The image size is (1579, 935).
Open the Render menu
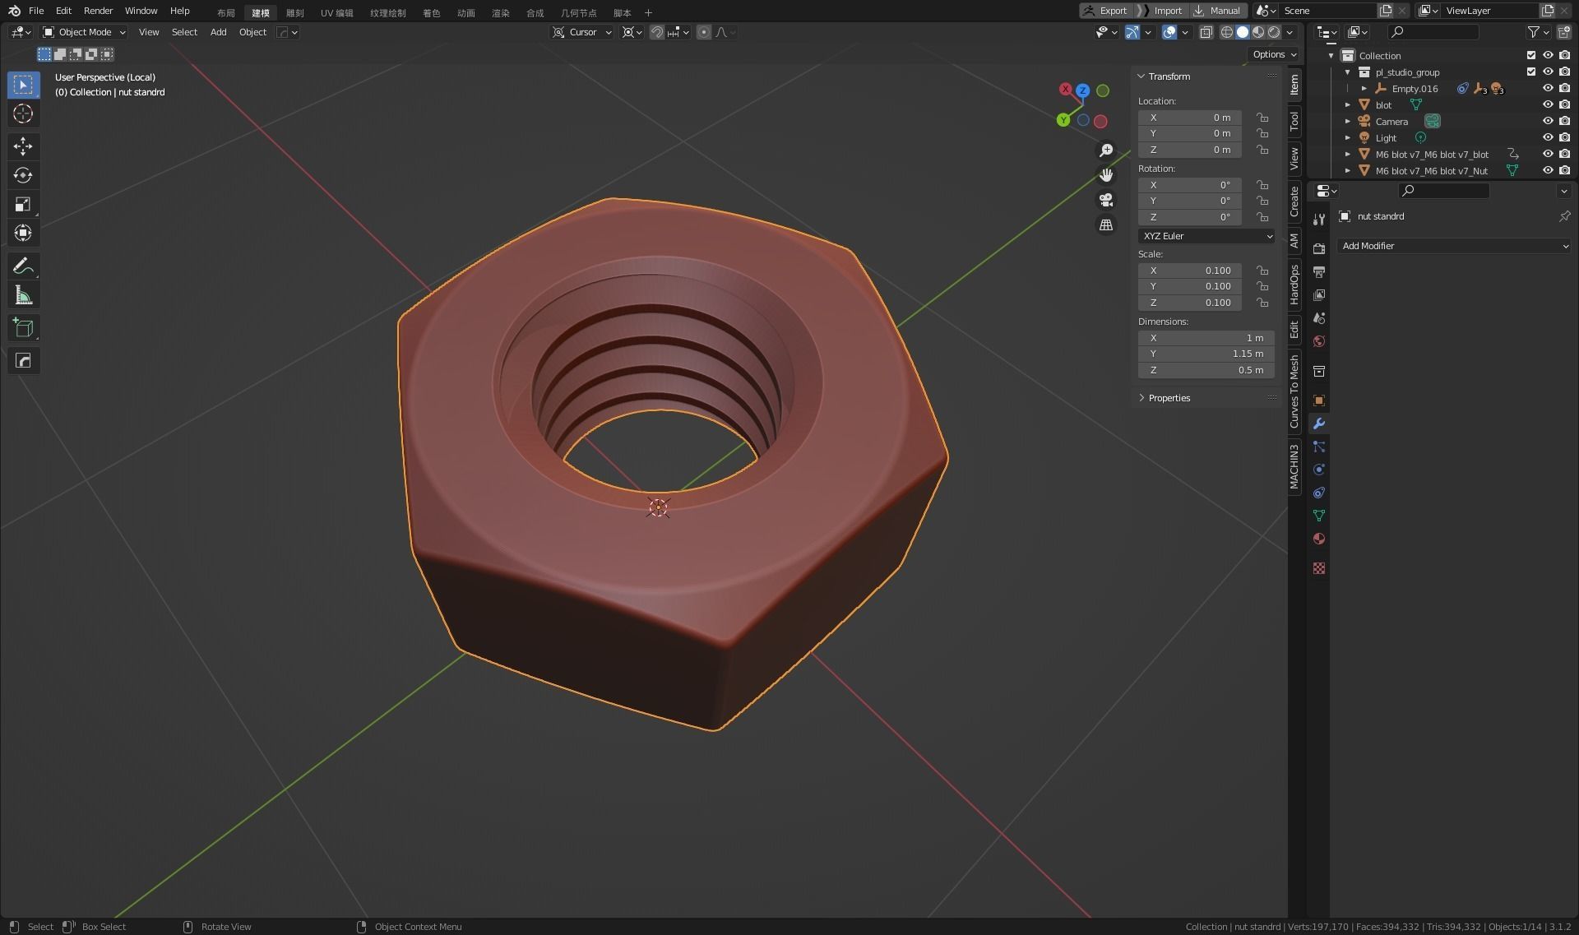coord(98,11)
